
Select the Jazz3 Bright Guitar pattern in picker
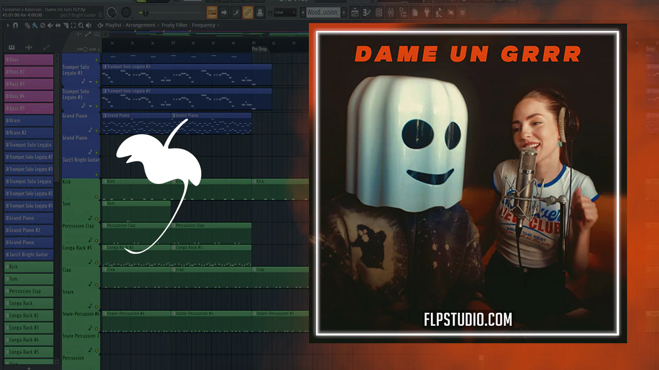tap(29, 255)
